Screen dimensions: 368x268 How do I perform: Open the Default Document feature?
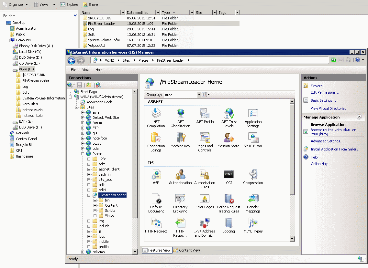point(156,203)
